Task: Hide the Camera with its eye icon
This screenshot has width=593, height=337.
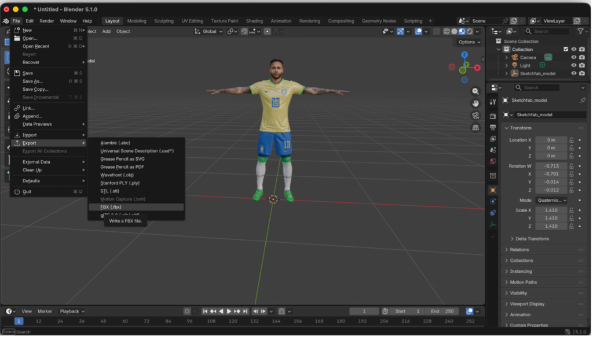Action: pyautogui.click(x=574, y=58)
